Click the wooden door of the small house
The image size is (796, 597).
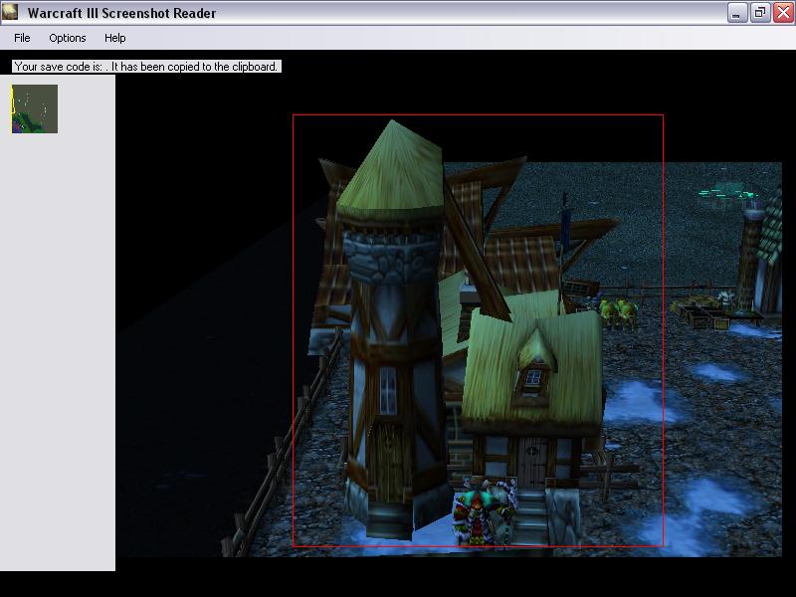tap(532, 463)
